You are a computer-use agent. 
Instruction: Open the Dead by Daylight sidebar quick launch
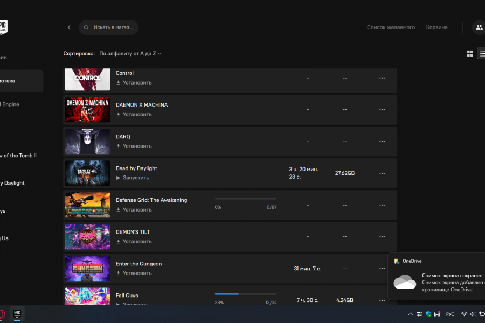pyautogui.click(x=12, y=183)
